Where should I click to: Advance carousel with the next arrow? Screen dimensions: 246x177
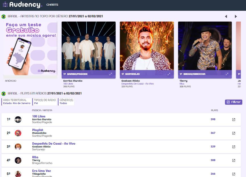[x=236, y=16]
